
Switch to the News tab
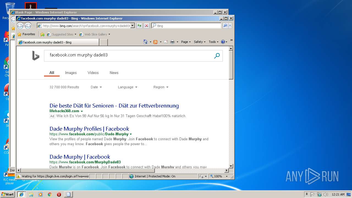coord(114,73)
